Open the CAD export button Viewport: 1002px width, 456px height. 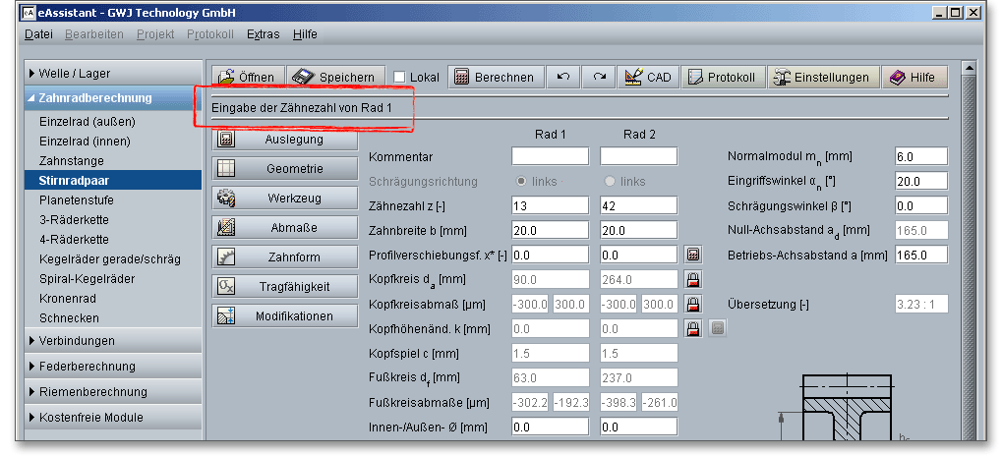[x=647, y=78]
